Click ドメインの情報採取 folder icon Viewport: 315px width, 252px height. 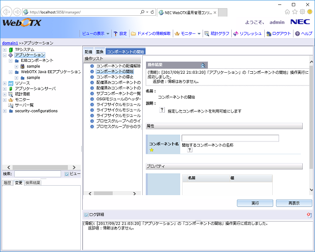point(133,33)
